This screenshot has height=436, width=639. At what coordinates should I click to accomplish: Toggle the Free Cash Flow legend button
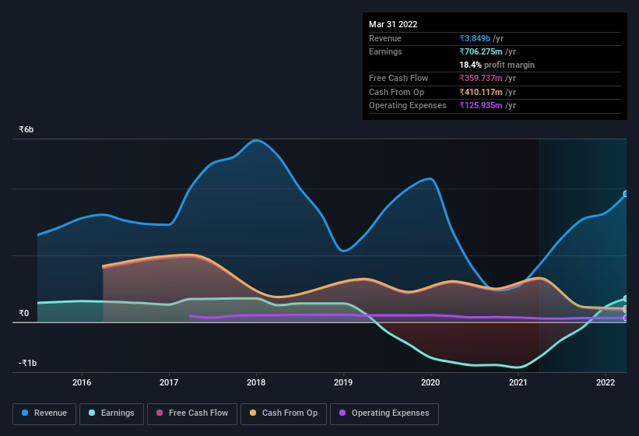coord(192,413)
